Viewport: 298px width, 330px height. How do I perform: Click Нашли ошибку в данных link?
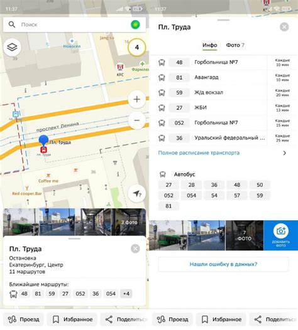coord(223,264)
